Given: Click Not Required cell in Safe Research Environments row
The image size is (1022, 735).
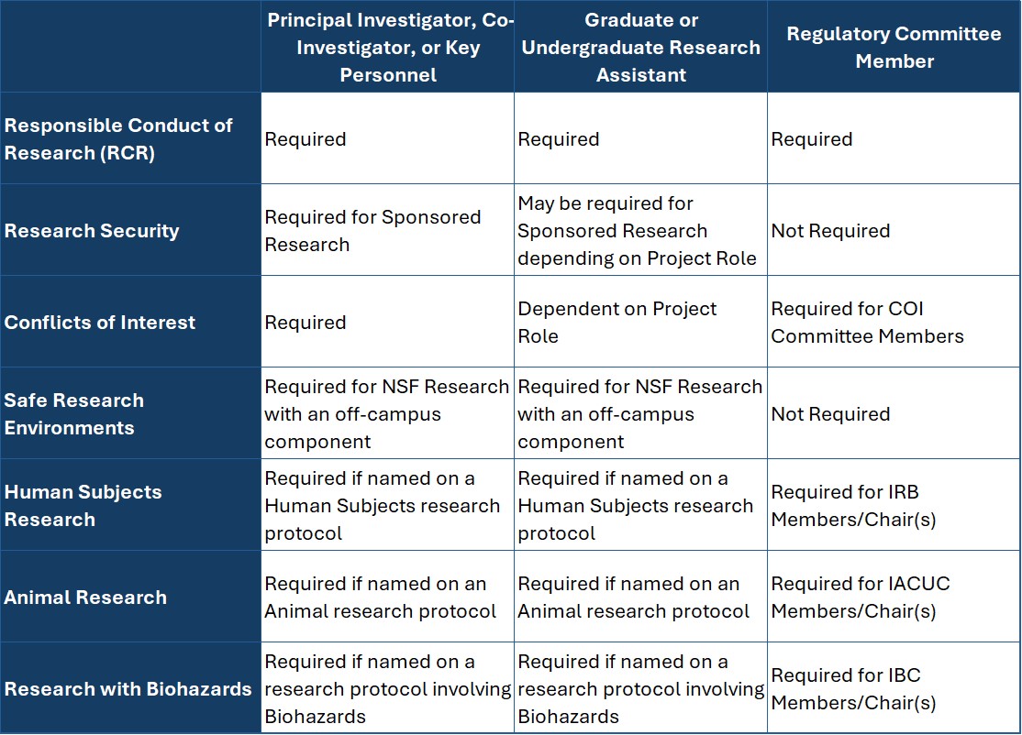Looking at the screenshot, I should pyautogui.click(x=830, y=414).
